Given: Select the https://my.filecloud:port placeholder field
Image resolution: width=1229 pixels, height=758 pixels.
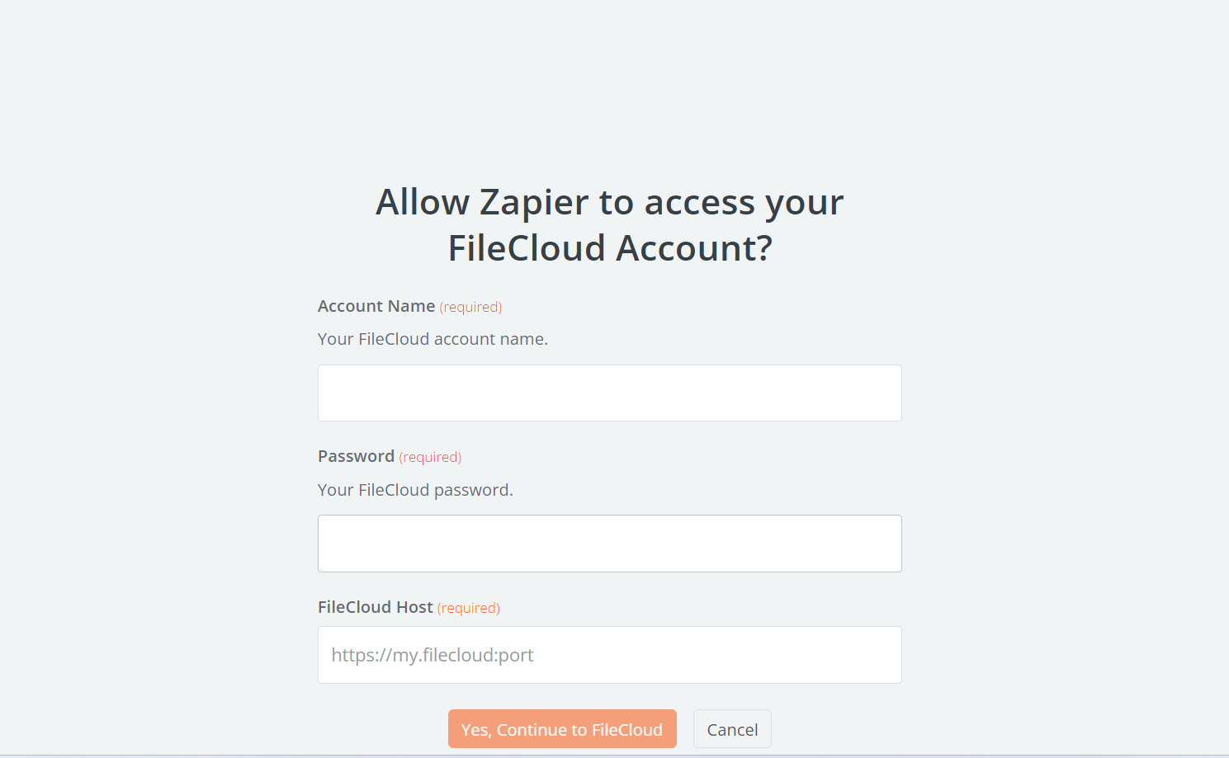Looking at the screenshot, I should [x=609, y=654].
